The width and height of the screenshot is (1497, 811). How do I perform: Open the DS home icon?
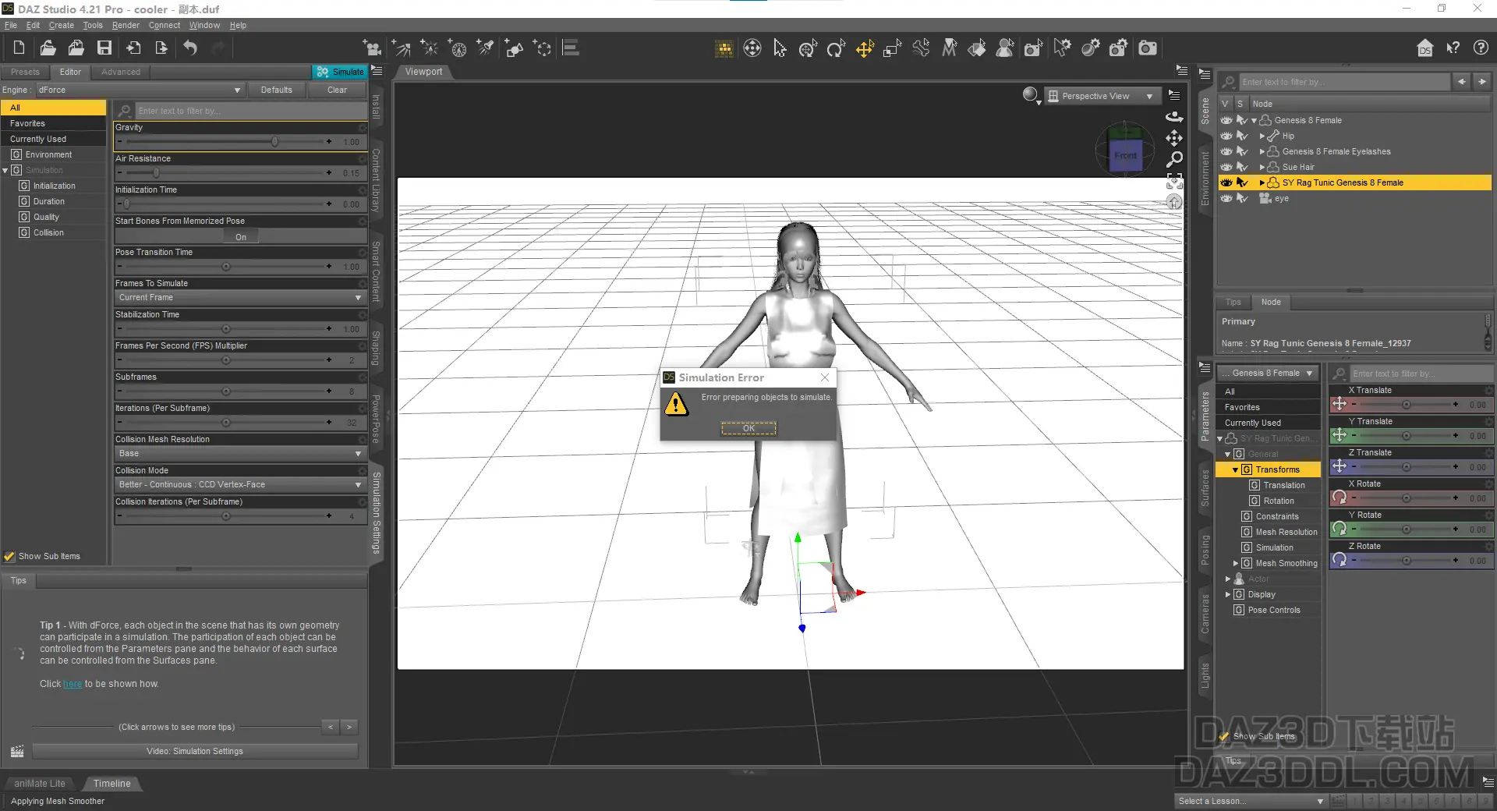1424,48
